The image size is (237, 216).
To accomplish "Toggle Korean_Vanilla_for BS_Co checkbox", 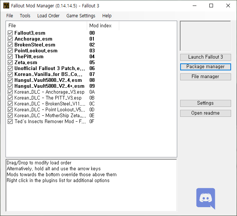I will [x=10, y=74].
